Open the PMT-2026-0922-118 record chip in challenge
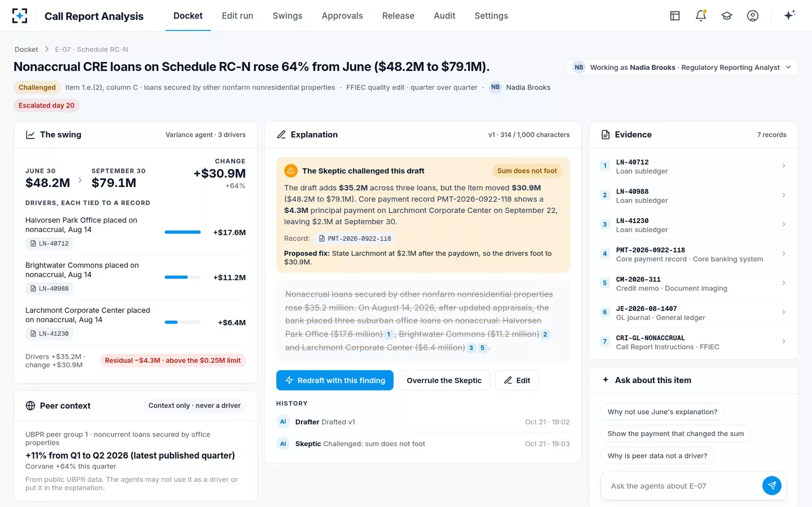Screen dimensions: 812x507 (355, 238)
